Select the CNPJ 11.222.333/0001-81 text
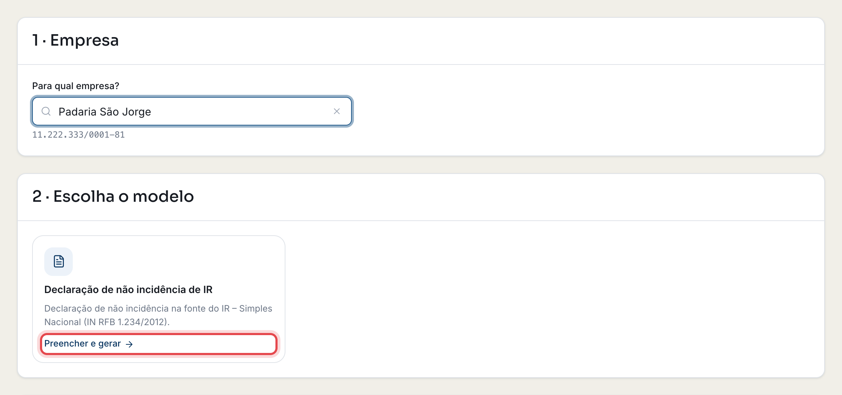This screenshot has width=842, height=395. click(78, 135)
